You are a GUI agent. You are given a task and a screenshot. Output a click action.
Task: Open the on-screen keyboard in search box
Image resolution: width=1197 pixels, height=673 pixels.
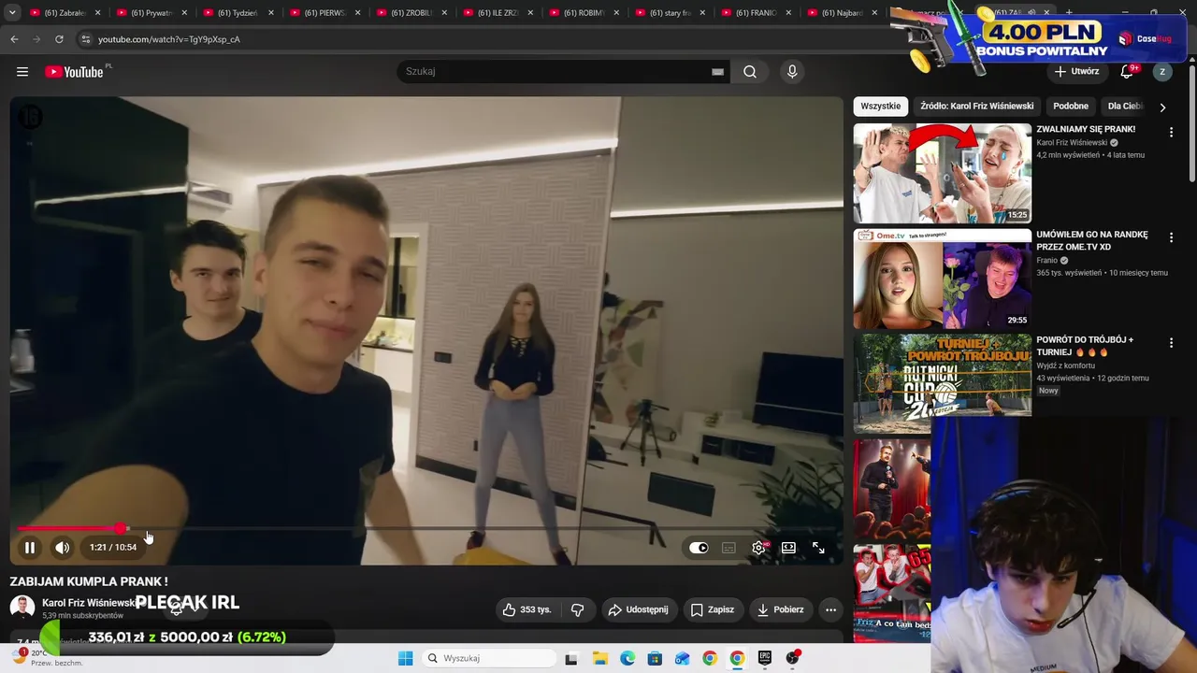pyautogui.click(x=717, y=72)
